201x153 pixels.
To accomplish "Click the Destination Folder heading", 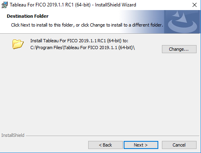I will click(x=27, y=16).
